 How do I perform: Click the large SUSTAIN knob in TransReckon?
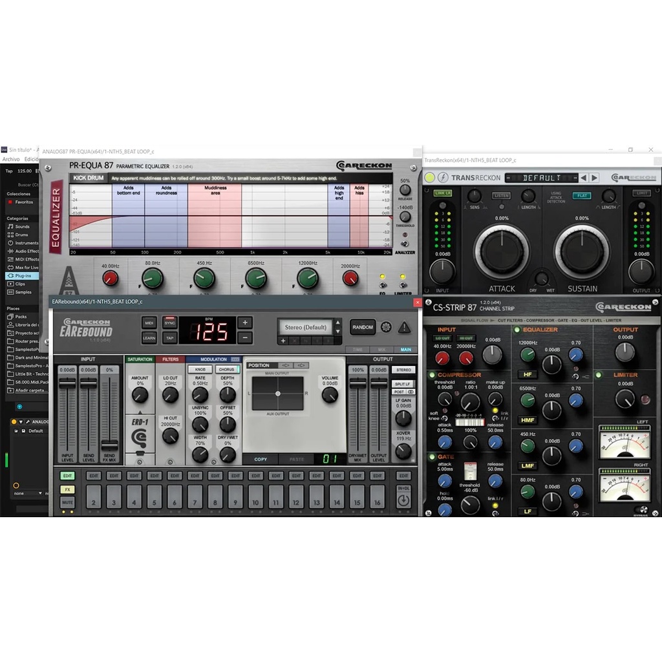click(582, 251)
